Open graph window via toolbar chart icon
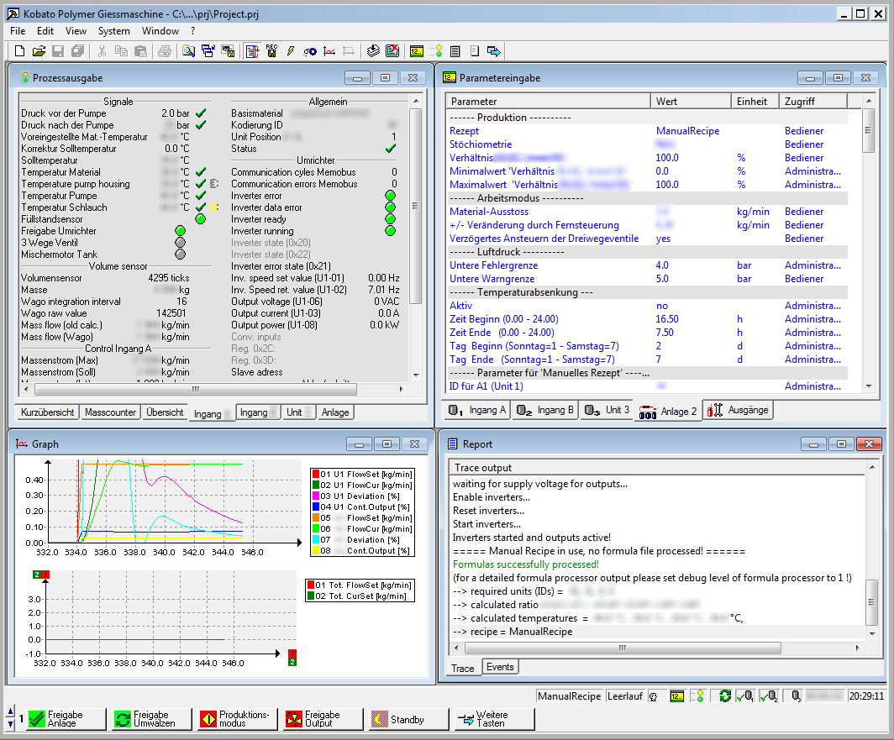The width and height of the screenshot is (894, 740). point(329,51)
